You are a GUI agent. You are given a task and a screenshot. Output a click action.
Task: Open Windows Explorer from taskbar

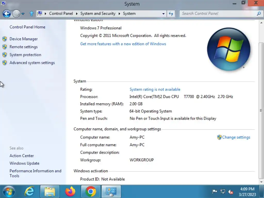click(x=50, y=192)
